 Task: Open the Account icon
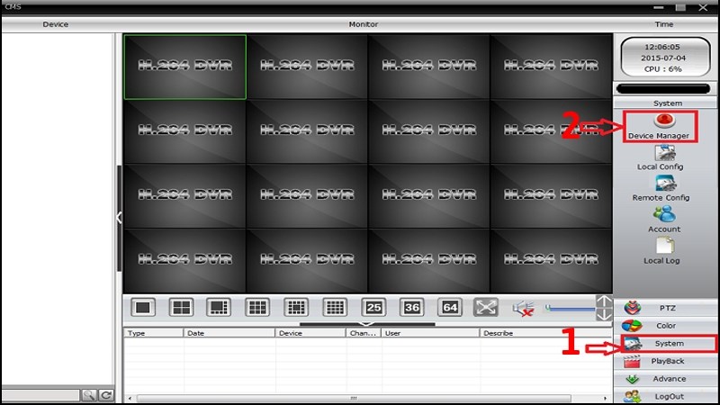click(664, 220)
